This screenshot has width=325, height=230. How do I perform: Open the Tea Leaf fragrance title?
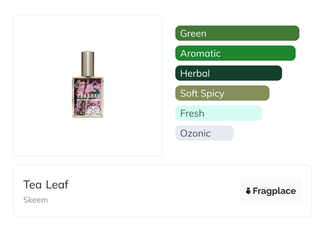click(46, 185)
